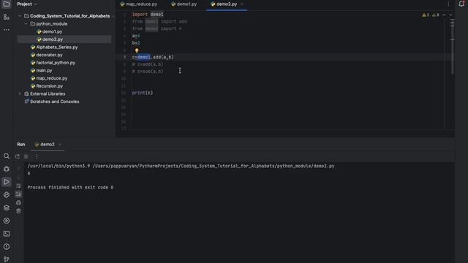The height and width of the screenshot is (263, 468).
Task: Print the console output
Action: (18, 202)
